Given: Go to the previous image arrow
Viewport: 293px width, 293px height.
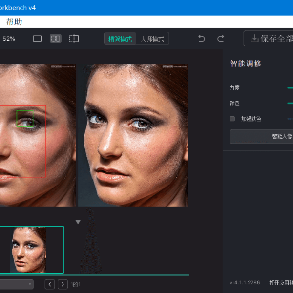Looking at the screenshot, I should [50, 284].
